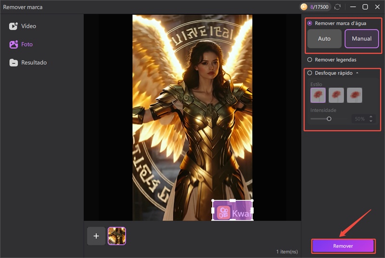This screenshot has height=258, width=385.
Task: Close the Remover marca window
Action: (377, 7)
